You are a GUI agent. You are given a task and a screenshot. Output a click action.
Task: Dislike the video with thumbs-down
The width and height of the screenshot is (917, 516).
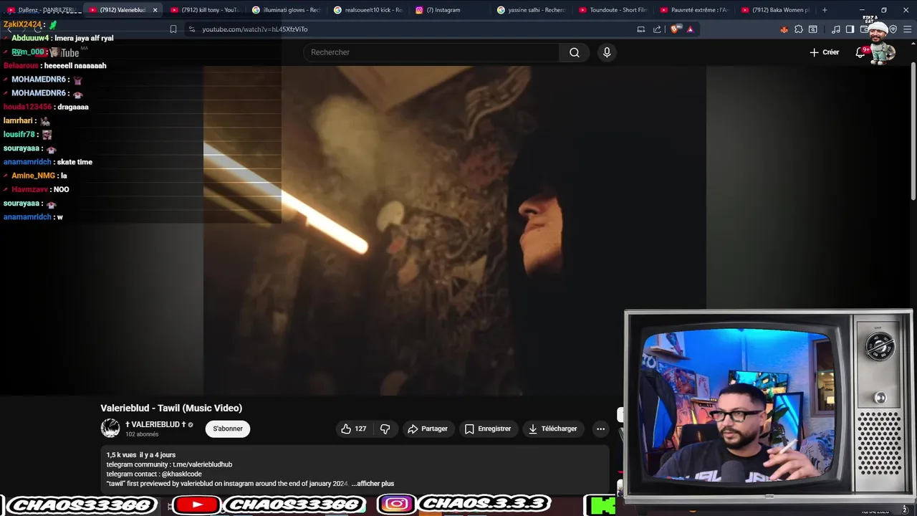coord(385,429)
